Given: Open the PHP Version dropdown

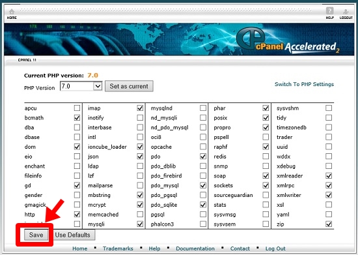Looking at the screenshot, I should [81, 86].
